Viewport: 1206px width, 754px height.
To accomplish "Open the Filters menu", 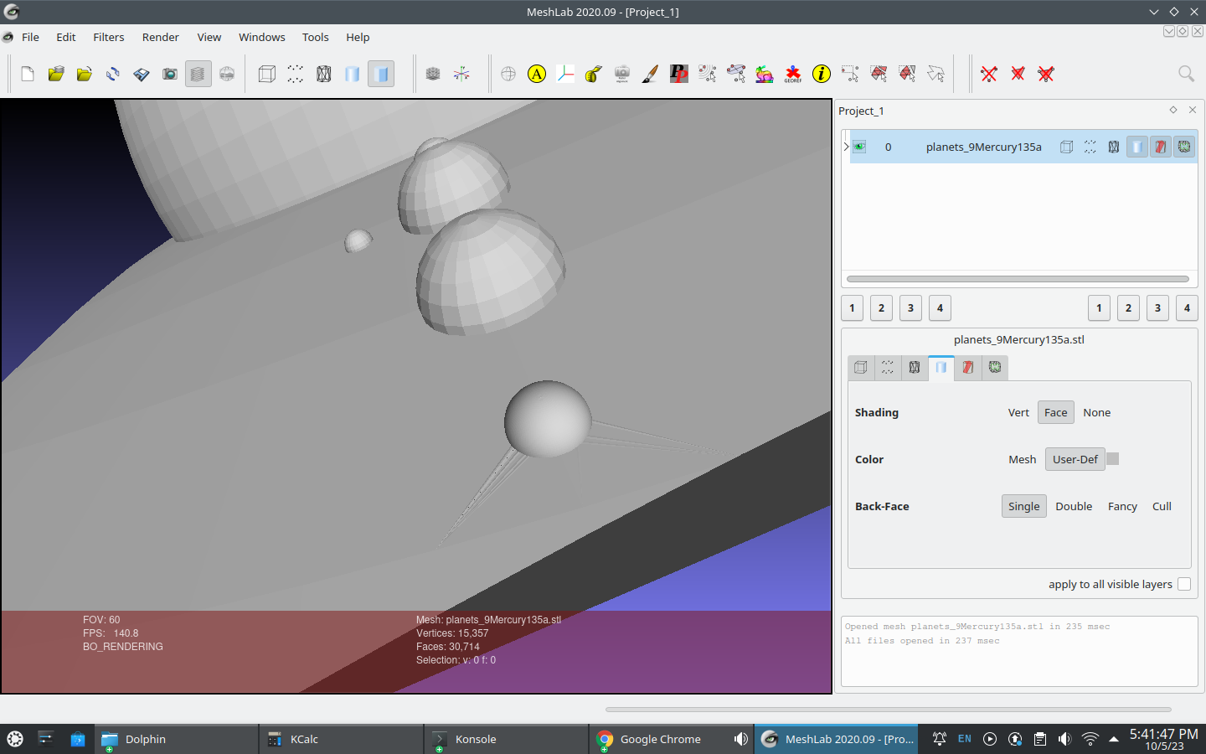I will coord(108,37).
